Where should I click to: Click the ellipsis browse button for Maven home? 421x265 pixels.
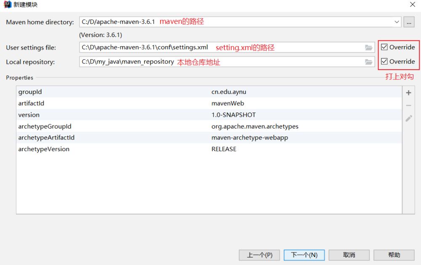tap(409, 22)
